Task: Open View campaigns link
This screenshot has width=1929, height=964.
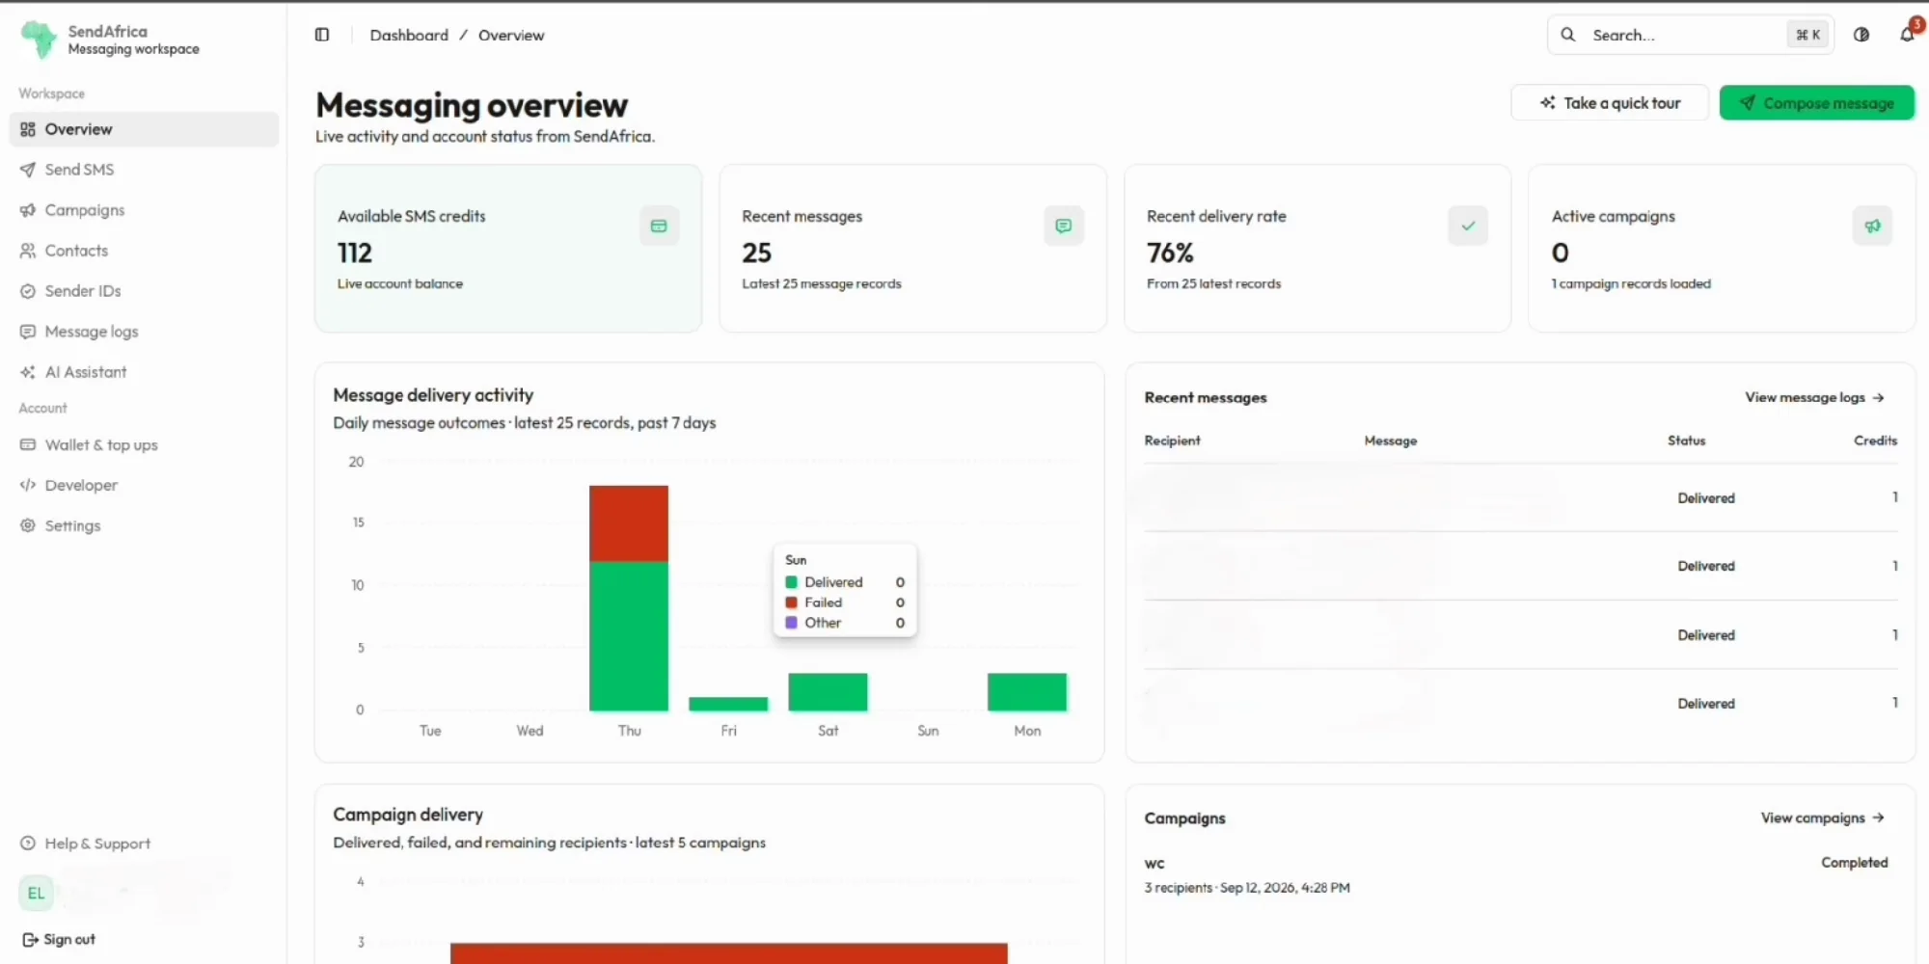Action: point(1822,817)
